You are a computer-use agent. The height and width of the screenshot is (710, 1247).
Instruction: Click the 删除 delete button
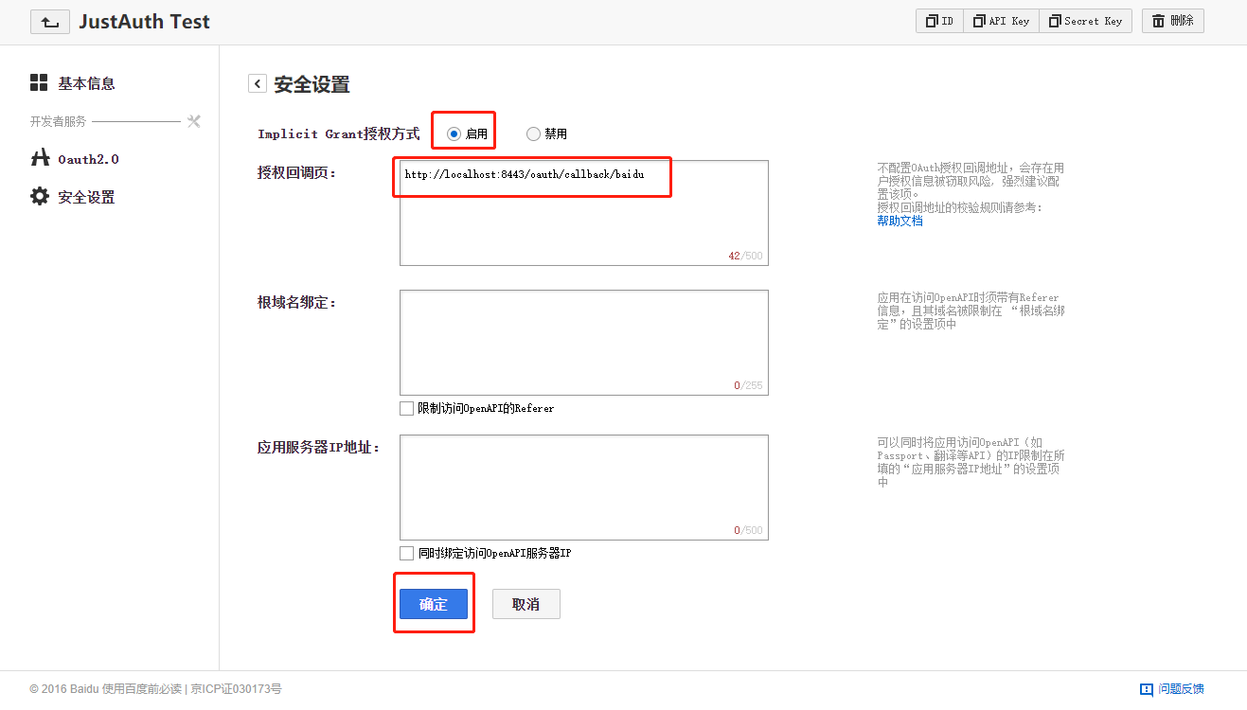point(1173,21)
